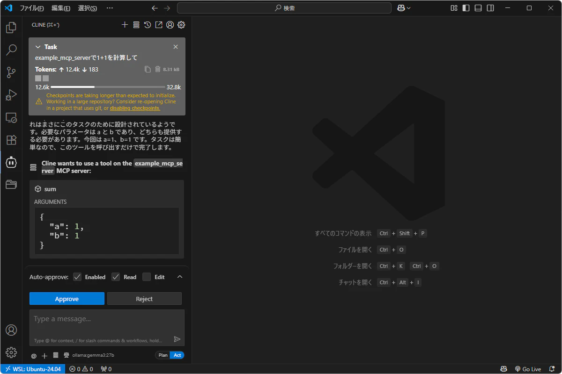Screen dimensions: 562x374
Task: Click the scales icon beside model name
Action: 67,355
